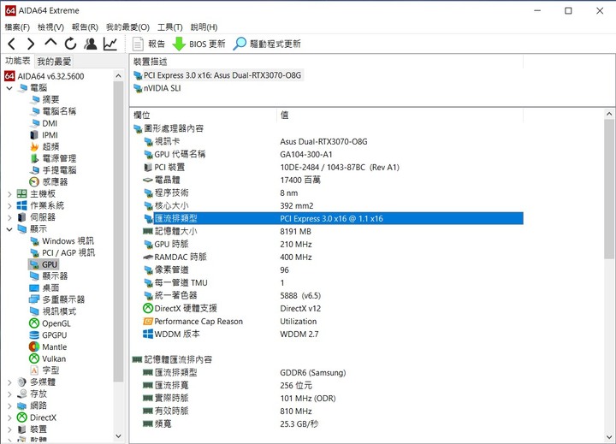Collapse the 電腦 tree node
The width and height of the screenshot is (616, 444).
(9, 88)
